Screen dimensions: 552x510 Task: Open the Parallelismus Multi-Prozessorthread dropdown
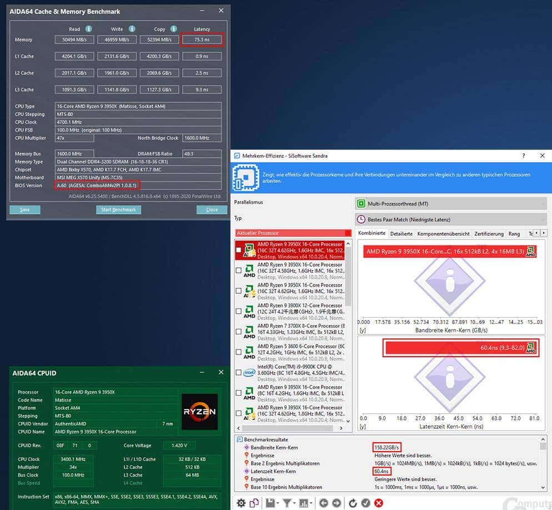[451, 203]
